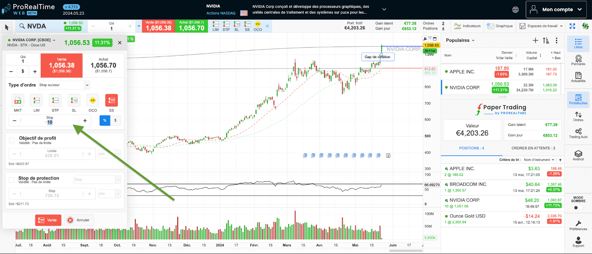Viewport: 592px width, 254px height.
Task: Switch to ORDRES EN ATTENTE : 2 tab
Action: pos(533,148)
